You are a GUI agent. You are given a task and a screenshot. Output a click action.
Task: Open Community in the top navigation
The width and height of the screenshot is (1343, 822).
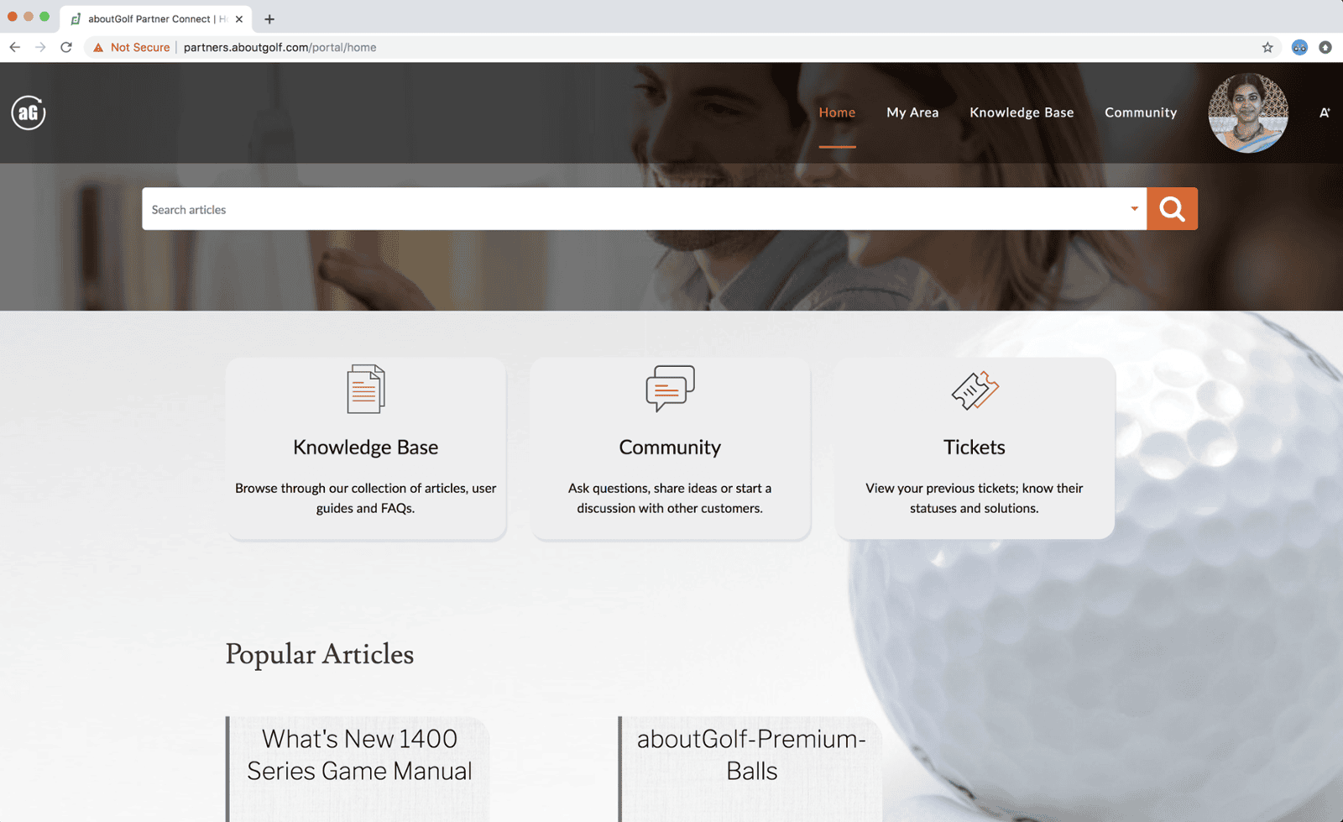click(x=1141, y=112)
